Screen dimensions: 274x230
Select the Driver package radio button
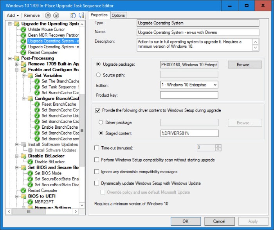[x=101, y=122]
